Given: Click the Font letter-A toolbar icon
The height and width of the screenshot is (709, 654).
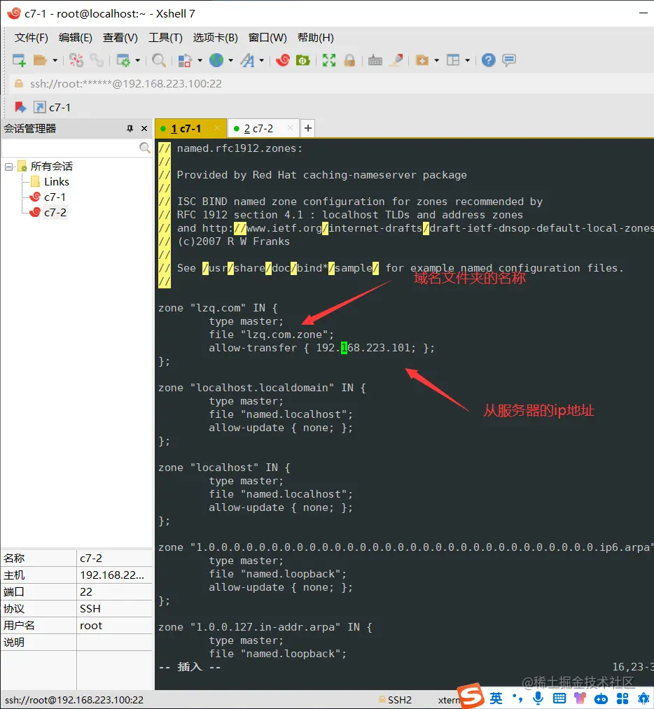Looking at the screenshot, I should [x=247, y=60].
